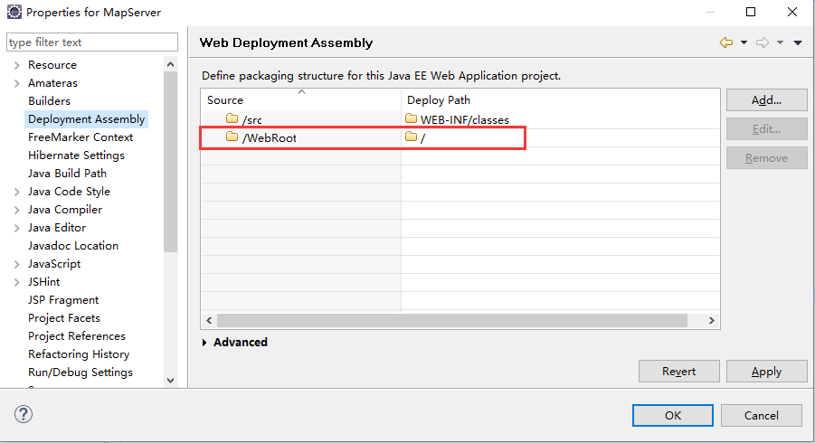Click the table scroll right arrow
Screen dimensions: 815x443
[712, 320]
